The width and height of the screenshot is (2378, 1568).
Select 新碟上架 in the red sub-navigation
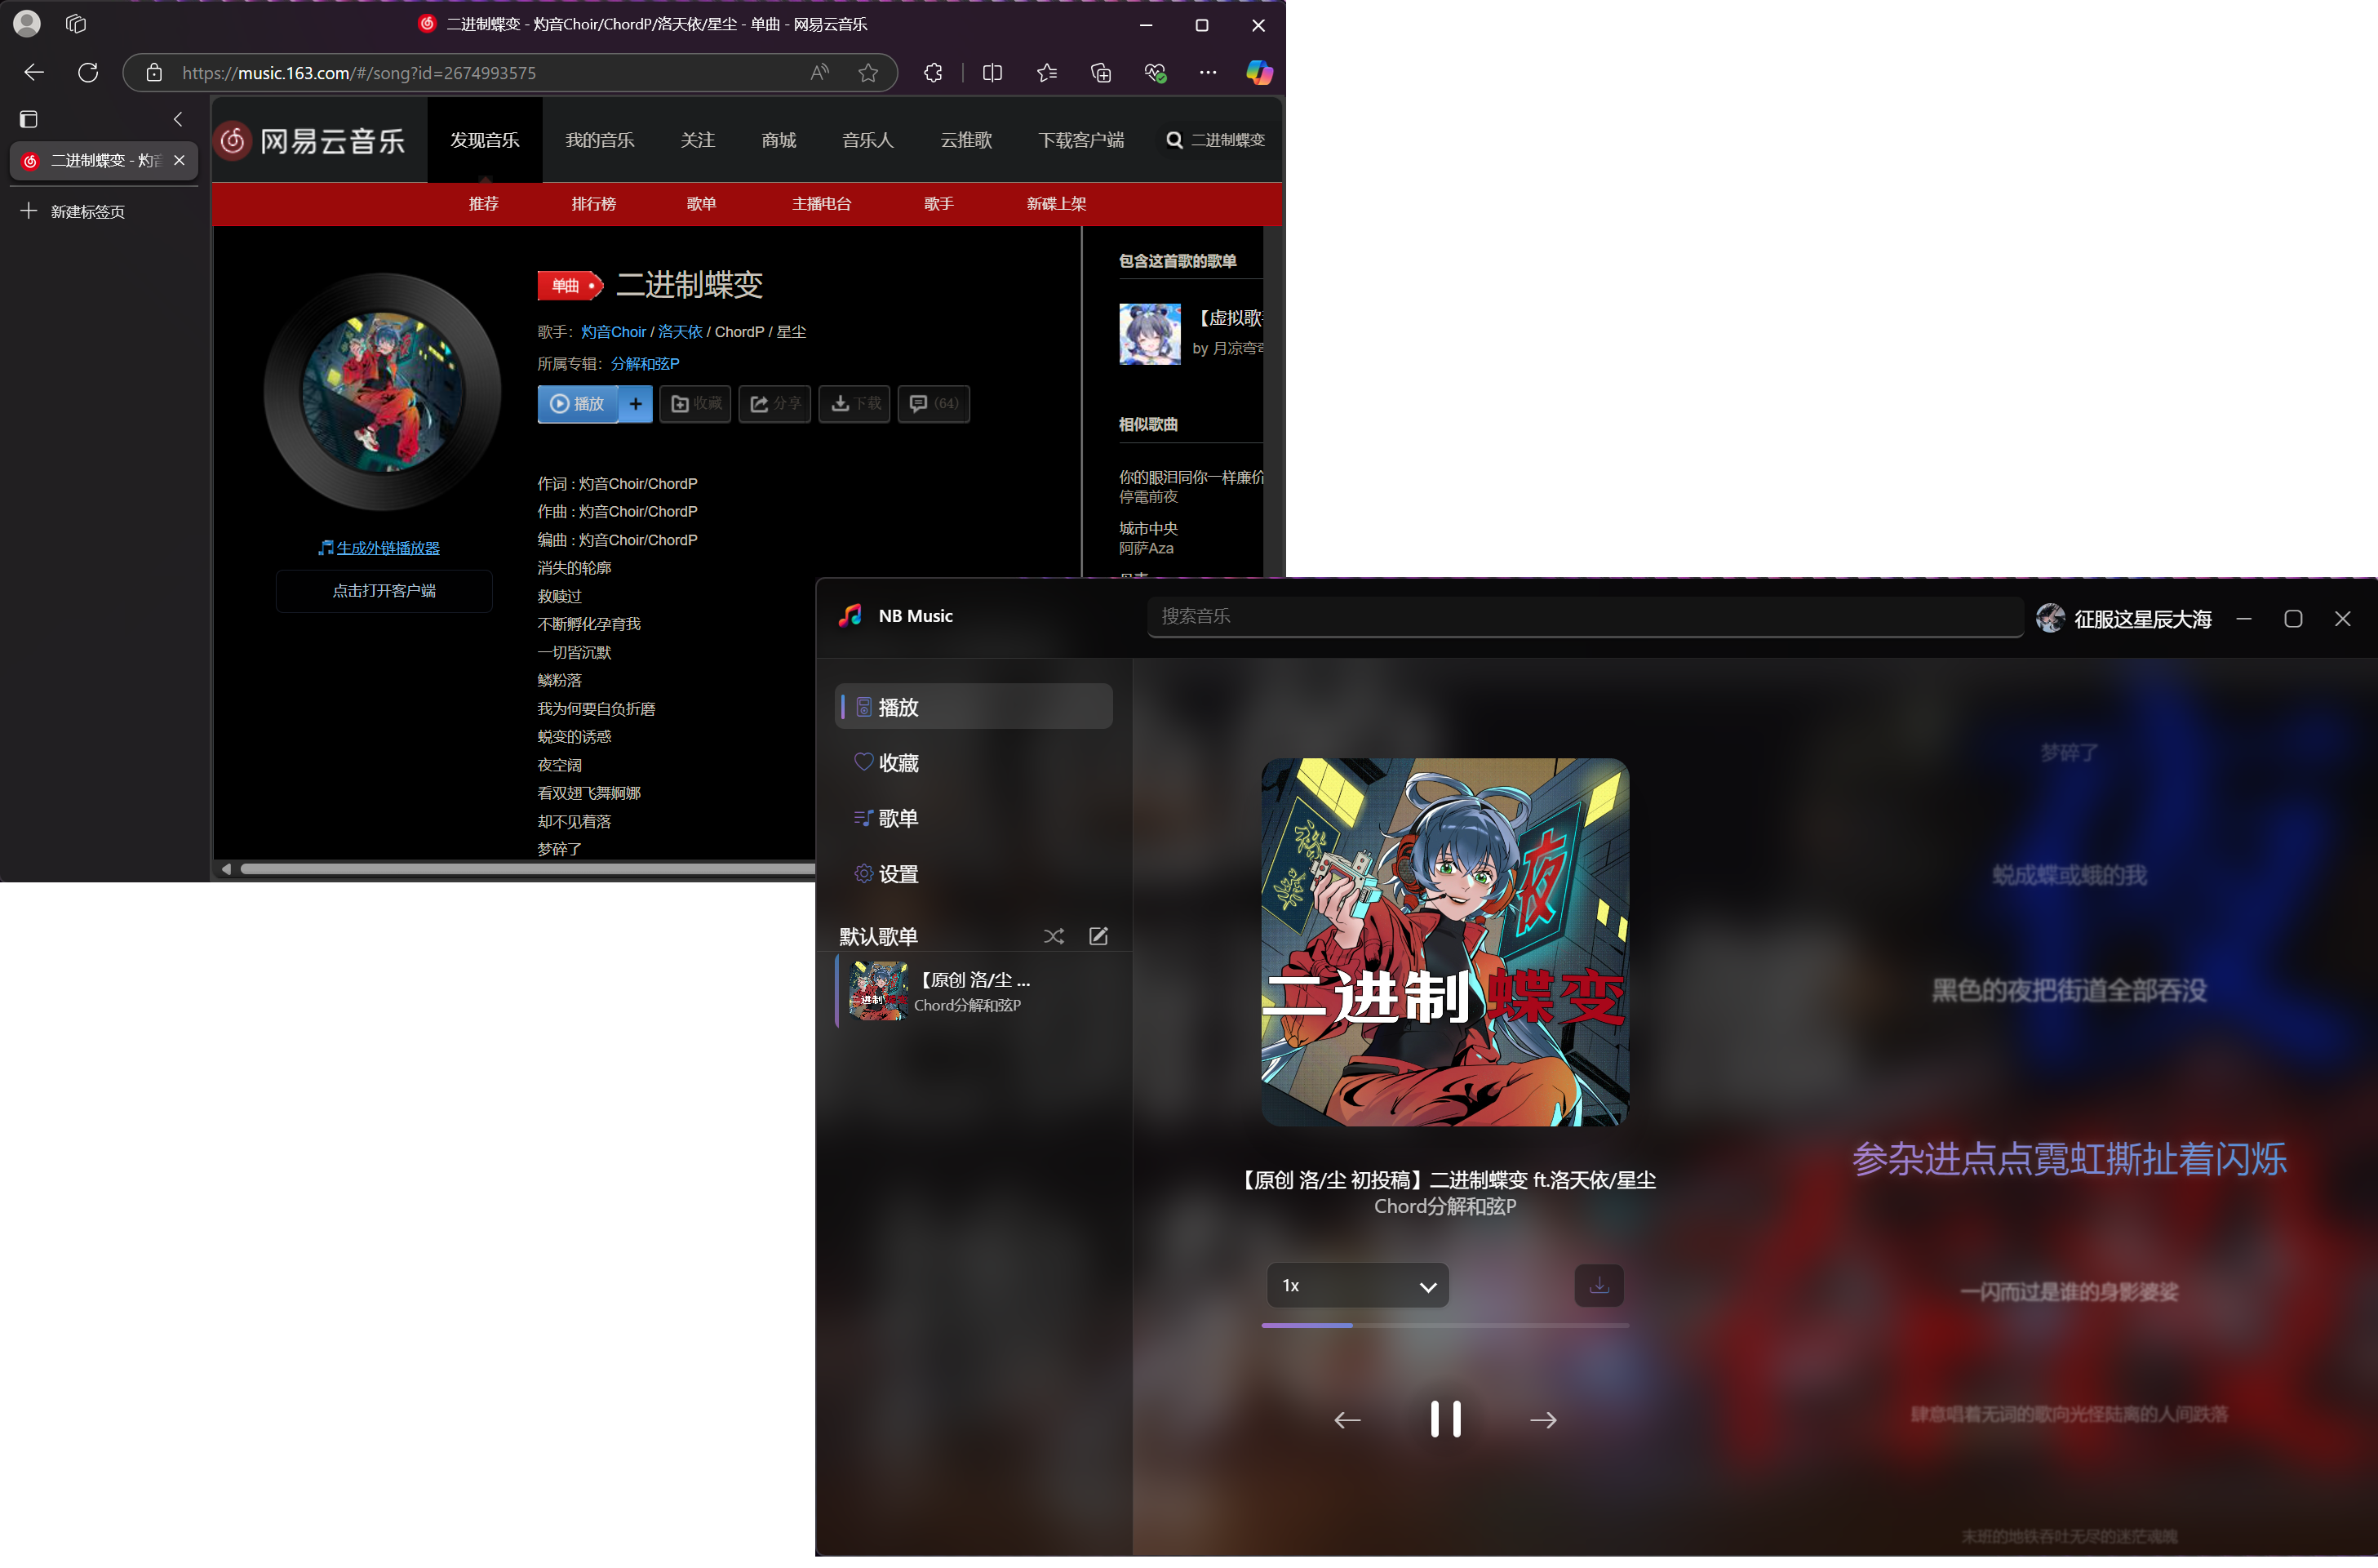[1057, 204]
